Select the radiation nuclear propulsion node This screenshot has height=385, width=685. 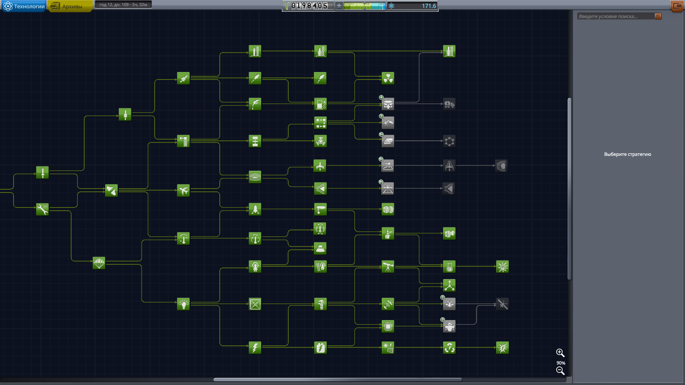click(x=388, y=78)
